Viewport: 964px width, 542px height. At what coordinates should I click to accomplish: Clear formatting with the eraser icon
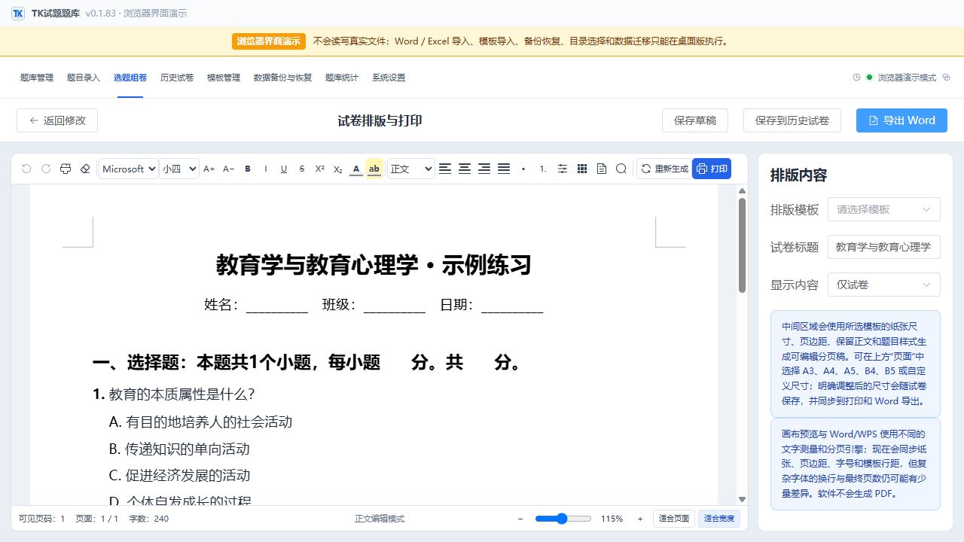pyautogui.click(x=85, y=169)
